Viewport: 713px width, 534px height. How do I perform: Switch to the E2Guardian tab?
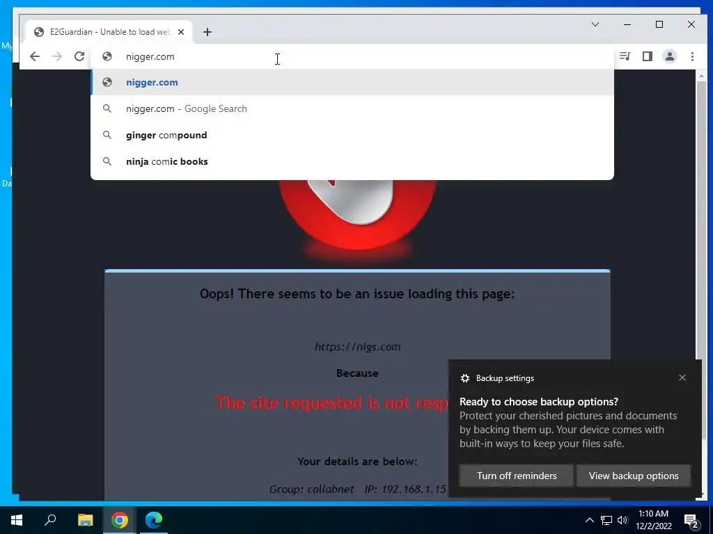pyautogui.click(x=109, y=32)
